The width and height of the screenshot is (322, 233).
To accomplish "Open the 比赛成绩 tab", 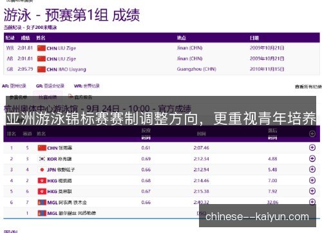I will [x=48, y=97].
